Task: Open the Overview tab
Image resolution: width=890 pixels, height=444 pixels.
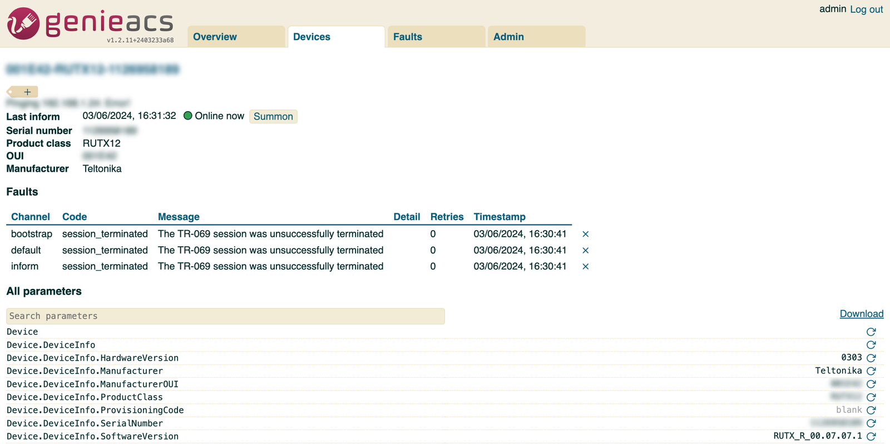Action: point(236,37)
